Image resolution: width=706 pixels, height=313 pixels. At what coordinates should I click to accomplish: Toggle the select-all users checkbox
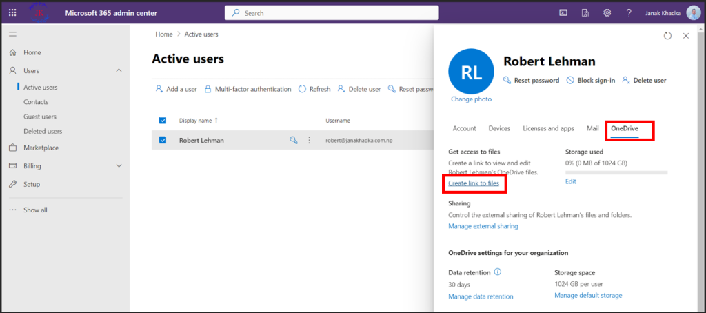click(163, 120)
